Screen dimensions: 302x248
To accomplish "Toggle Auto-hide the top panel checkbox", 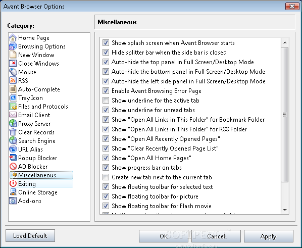I will pyautogui.click(x=106, y=62).
